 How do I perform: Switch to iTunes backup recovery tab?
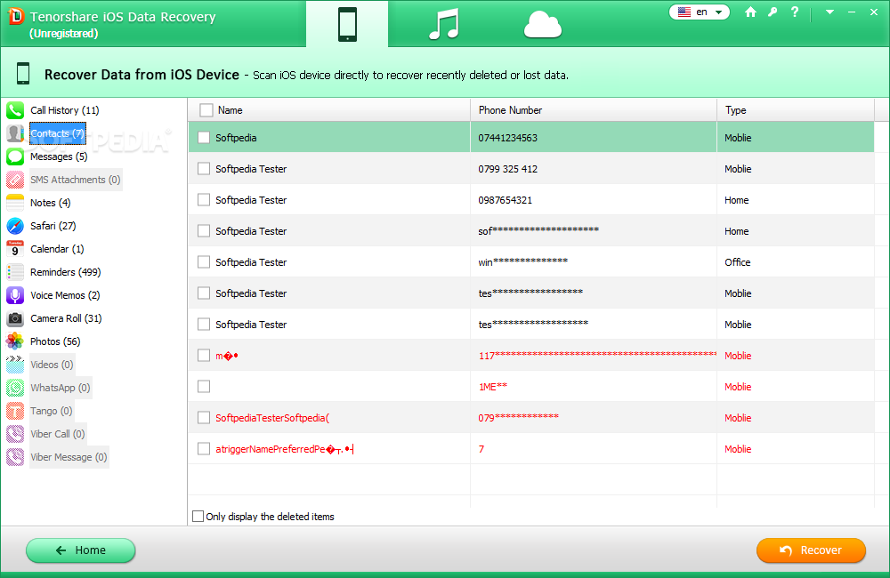444,24
